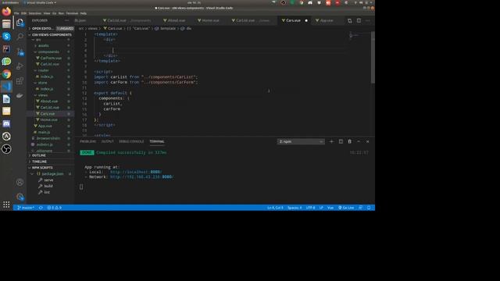Open the Docker view in activity bar

pos(20,95)
